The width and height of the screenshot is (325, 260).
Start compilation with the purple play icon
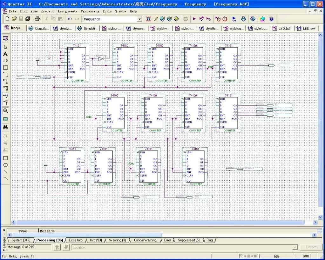pos(194,19)
